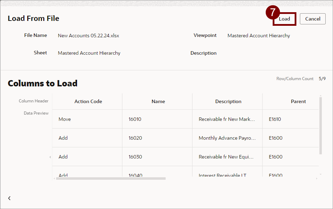Image resolution: width=333 pixels, height=209 pixels.
Task: Click the back chevron at bottom left
Action: click(x=9, y=198)
